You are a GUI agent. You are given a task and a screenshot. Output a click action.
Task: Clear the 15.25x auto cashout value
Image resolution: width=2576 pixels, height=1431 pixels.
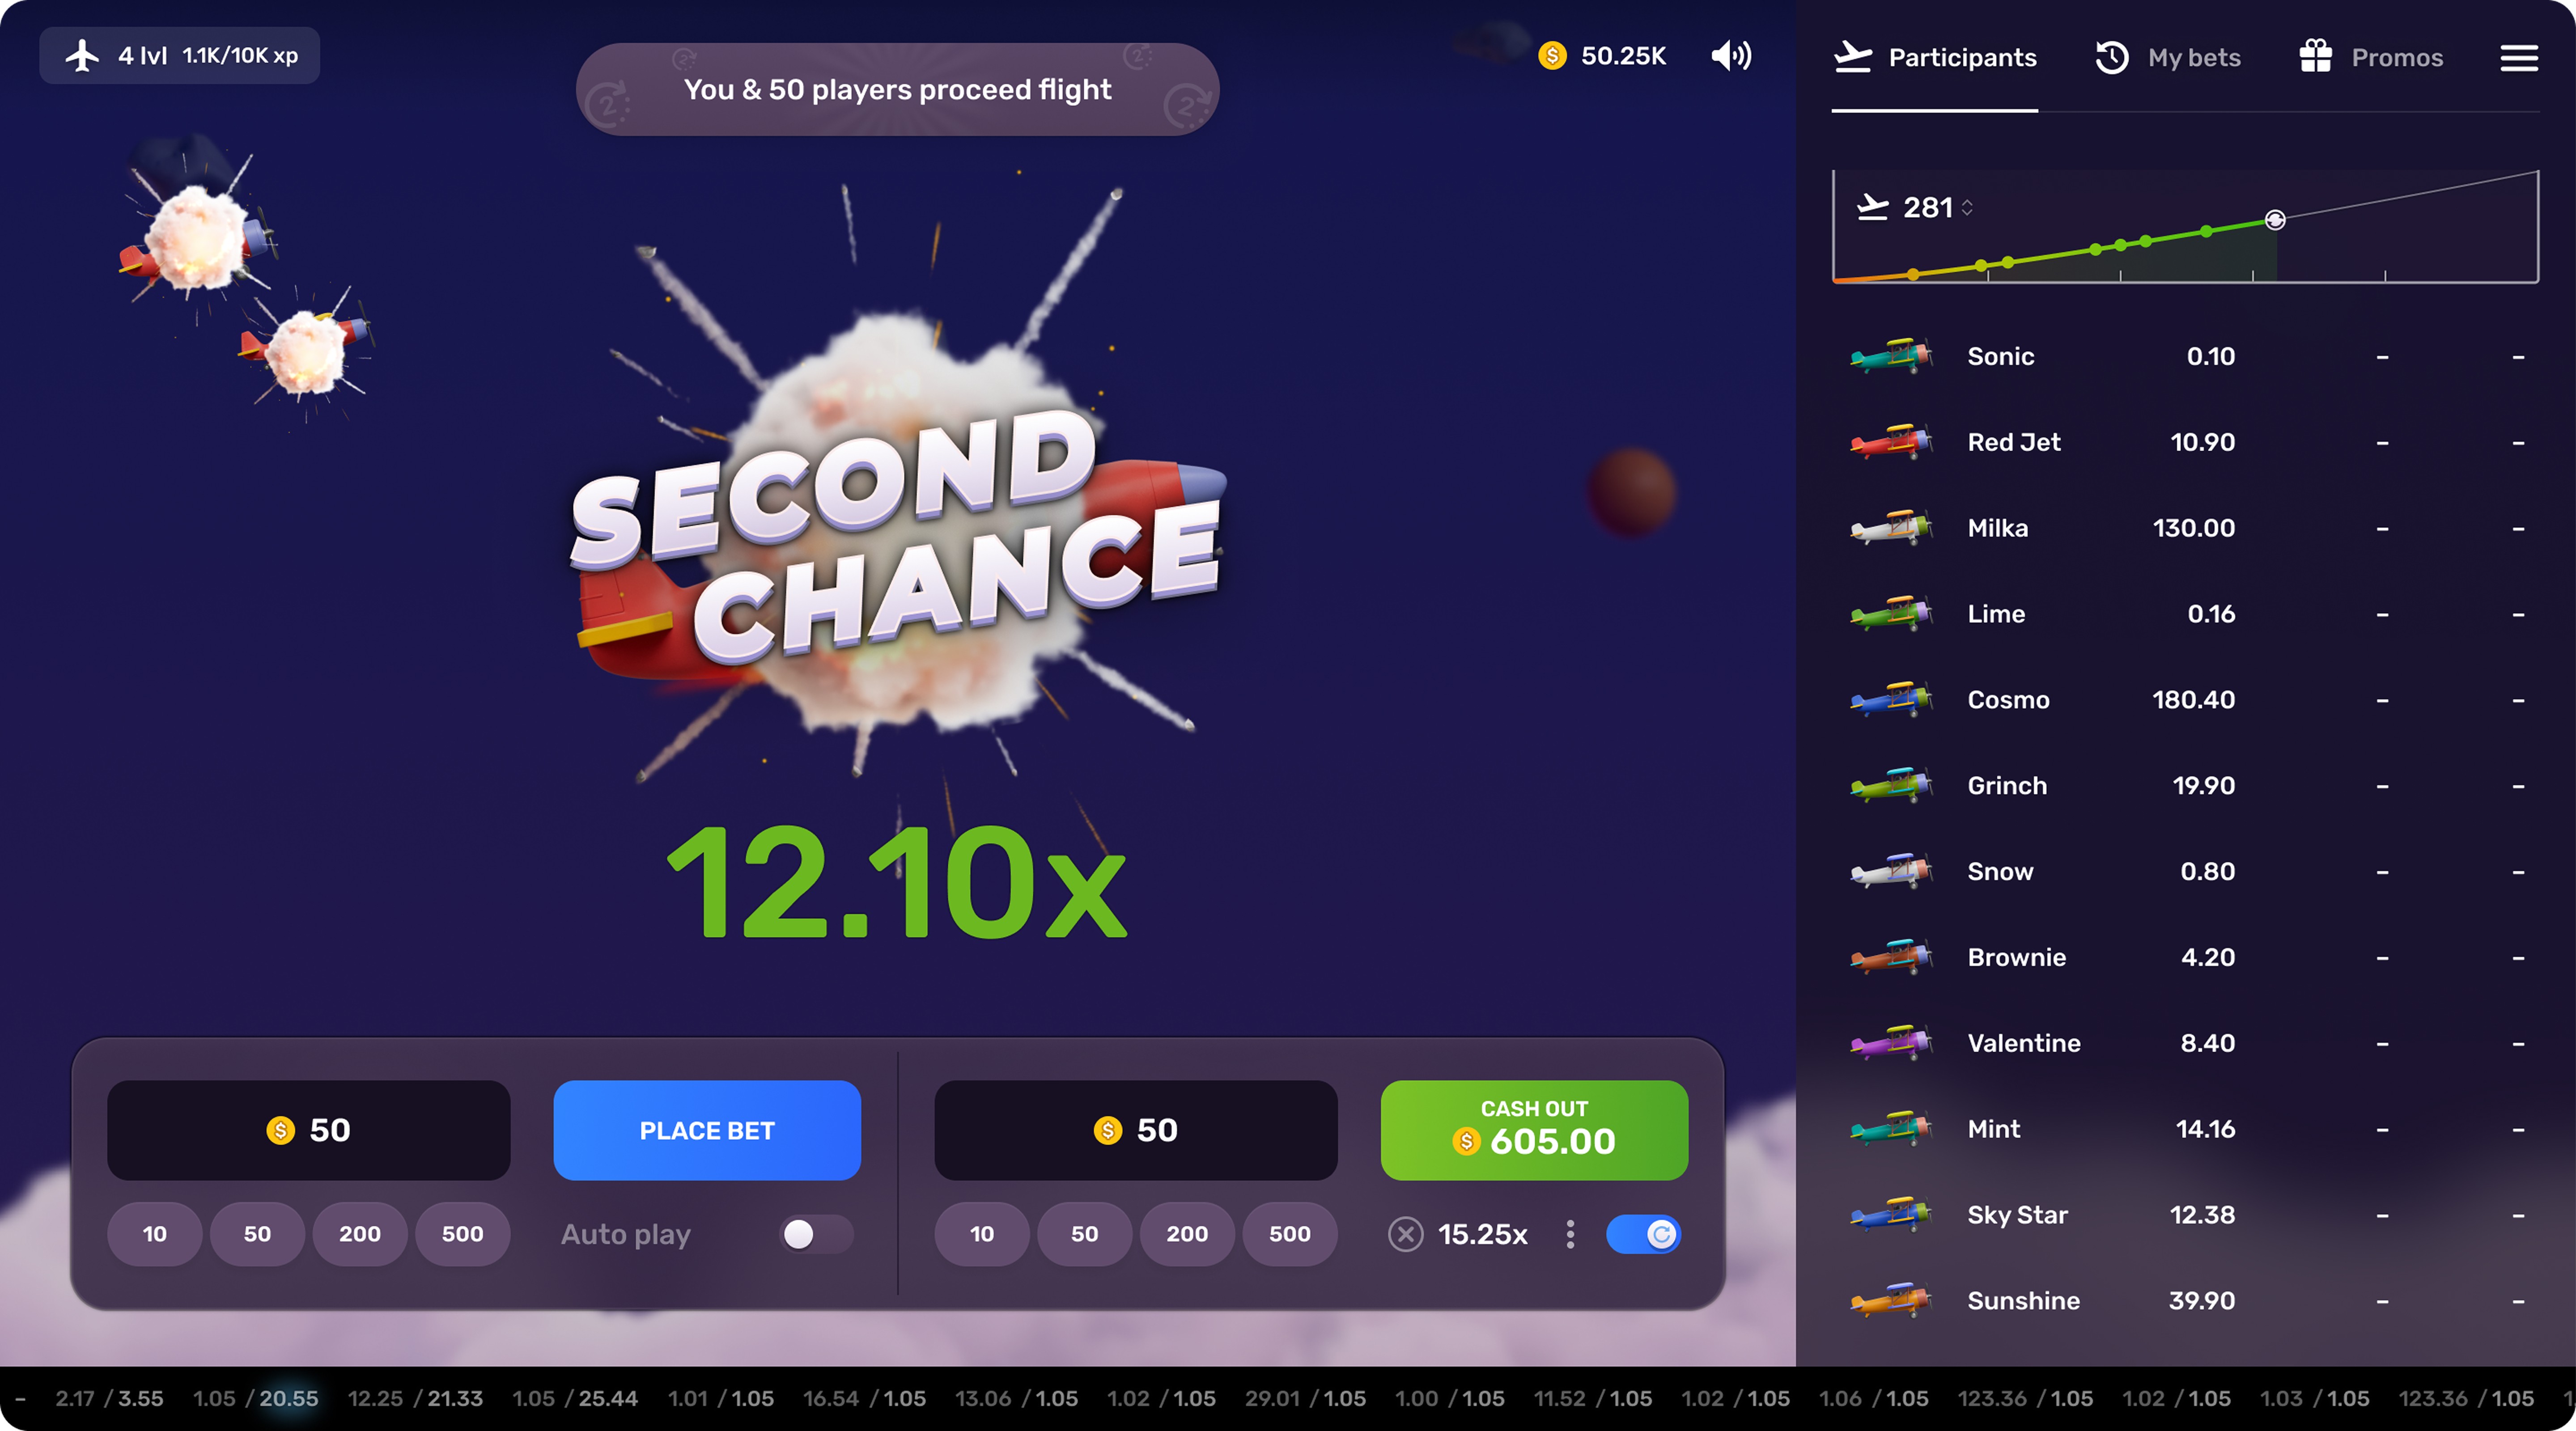(x=1405, y=1234)
